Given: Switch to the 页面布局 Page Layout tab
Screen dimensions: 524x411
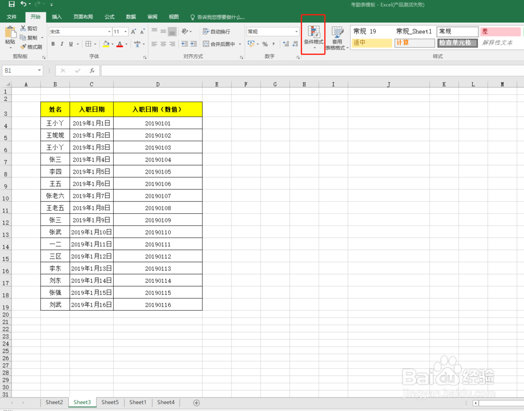Looking at the screenshot, I should [83, 17].
